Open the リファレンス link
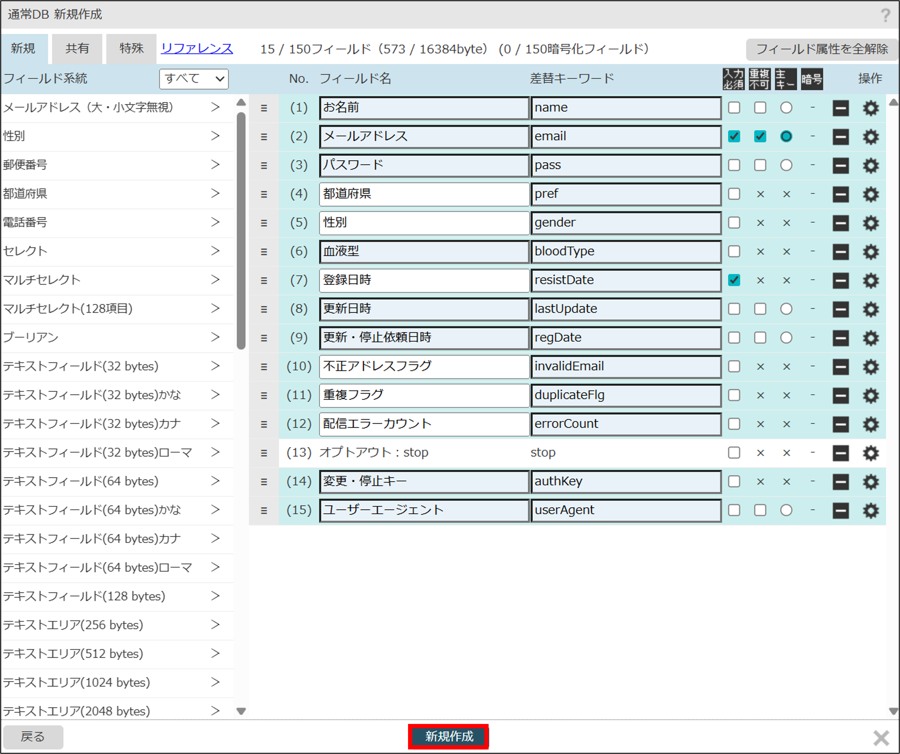Viewport: 900px width, 754px height. pyautogui.click(x=197, y=48)
